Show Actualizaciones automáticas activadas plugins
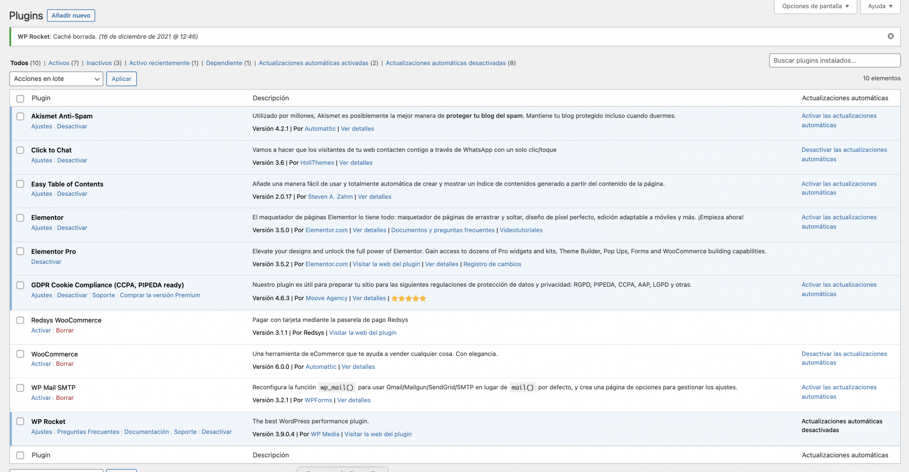This screenshot has height=472, width=909. point(314,63)
